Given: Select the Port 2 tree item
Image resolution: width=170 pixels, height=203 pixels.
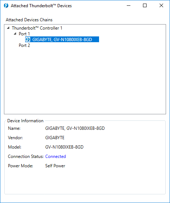Looking at the screenshot, I should [x=24, y=45].
